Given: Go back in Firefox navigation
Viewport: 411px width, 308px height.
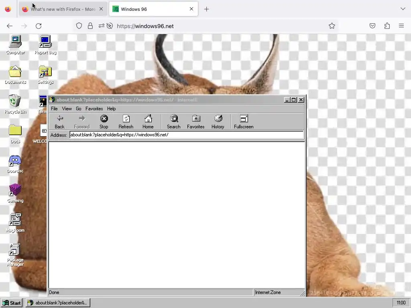Looking at the screenshot, I should [x=10, y=26].
